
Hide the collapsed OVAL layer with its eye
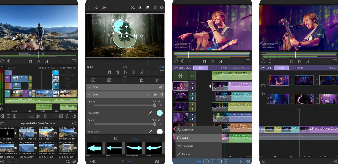(x=161, y=87)
